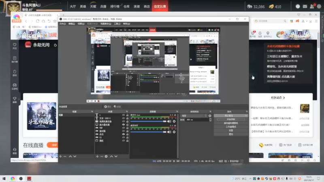Remove the source with the minus icon in the sources panel
The height and width of the screenshot is (182, 324).
(102, 157)
